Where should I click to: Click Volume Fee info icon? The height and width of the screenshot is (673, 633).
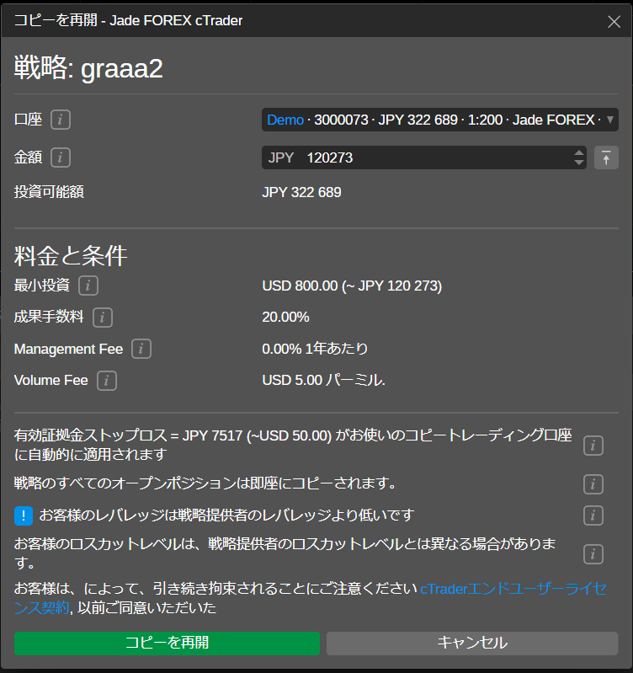[106, 381]
